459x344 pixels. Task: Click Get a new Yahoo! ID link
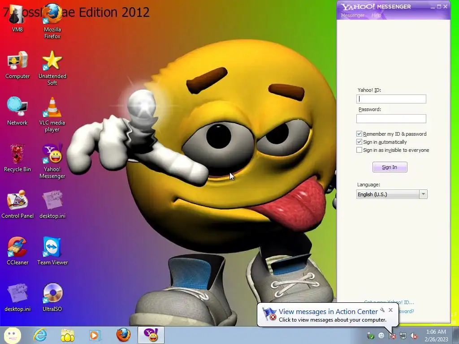tap(389, 301)
